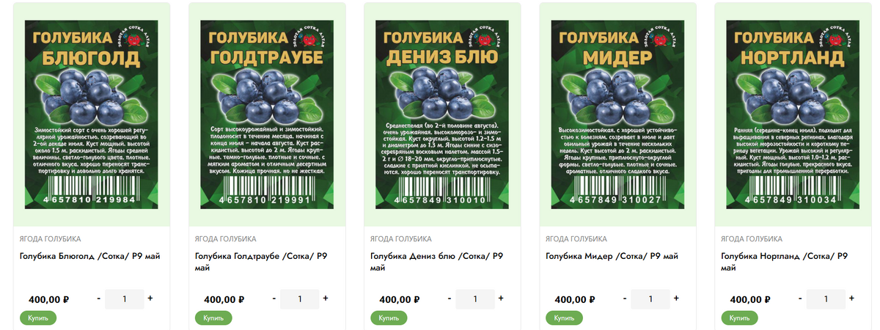Decrease quantity for Голубика Блюголд with minus
880x330 pixels.
tap(99, 298)
